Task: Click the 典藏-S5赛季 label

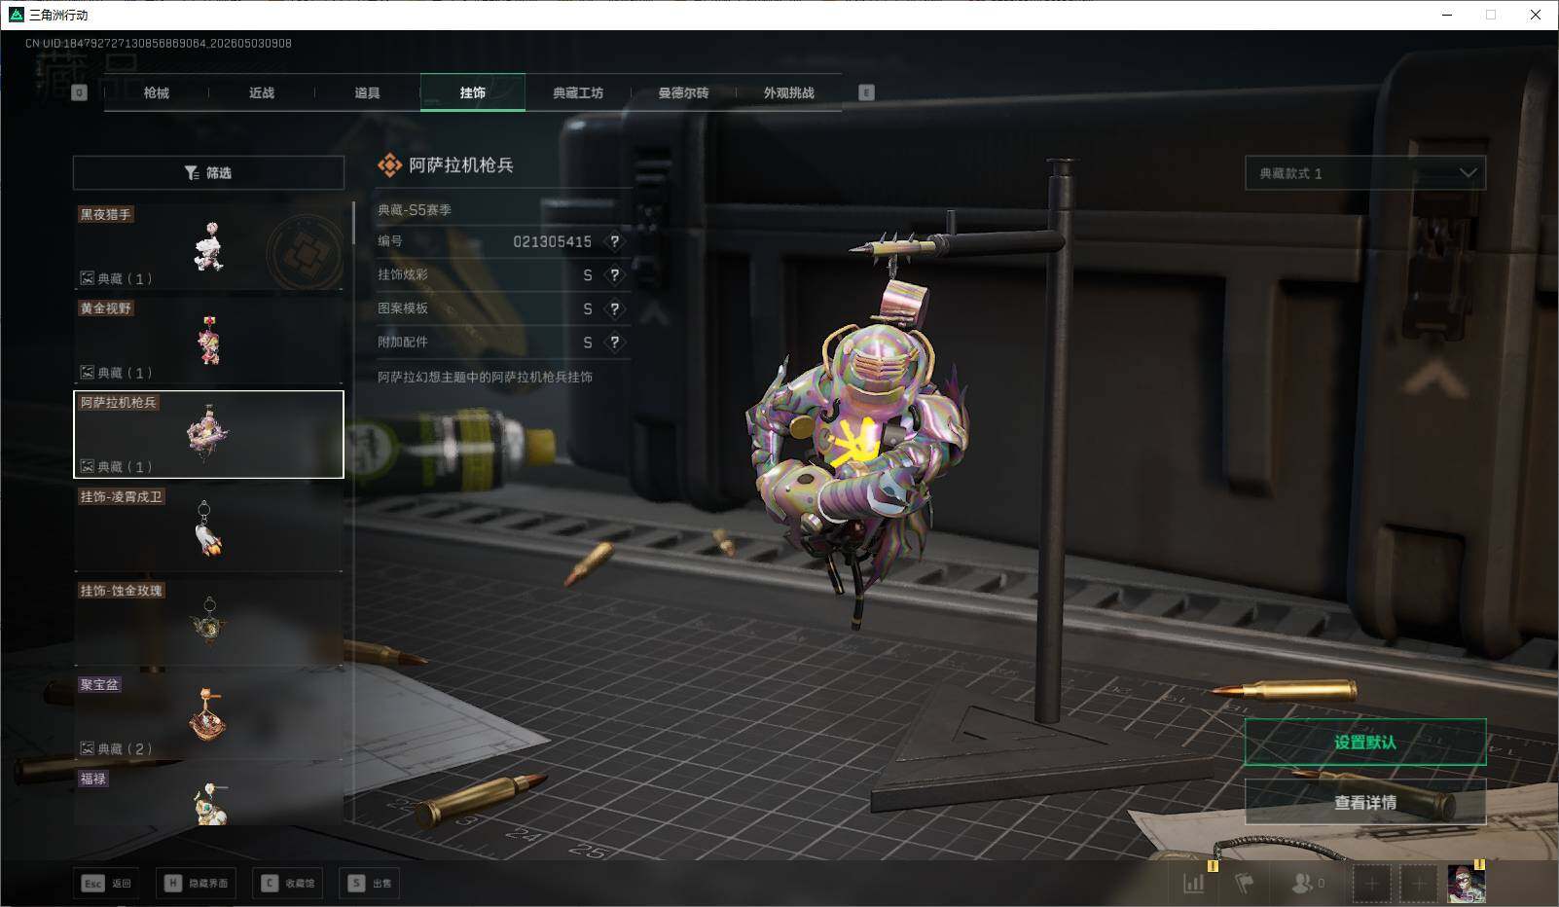Action: 415,209
